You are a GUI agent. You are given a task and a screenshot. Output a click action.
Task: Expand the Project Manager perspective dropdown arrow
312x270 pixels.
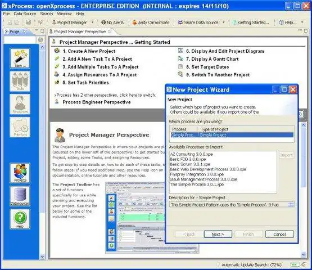pos(93,22)
